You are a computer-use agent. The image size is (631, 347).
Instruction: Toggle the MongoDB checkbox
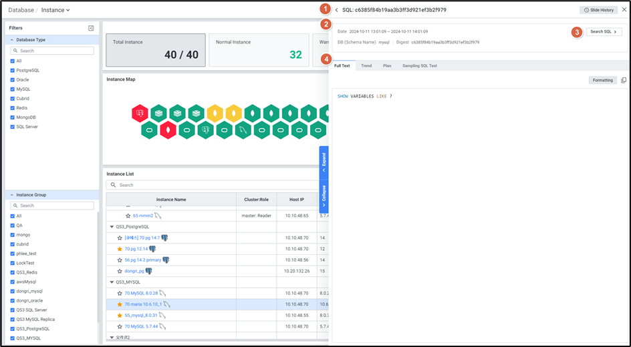click(13, 117)
